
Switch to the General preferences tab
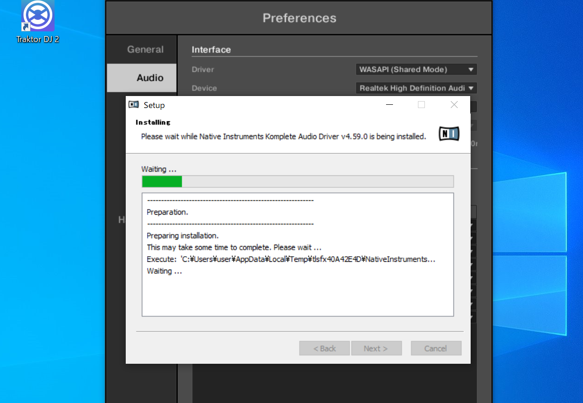point(145,49)
